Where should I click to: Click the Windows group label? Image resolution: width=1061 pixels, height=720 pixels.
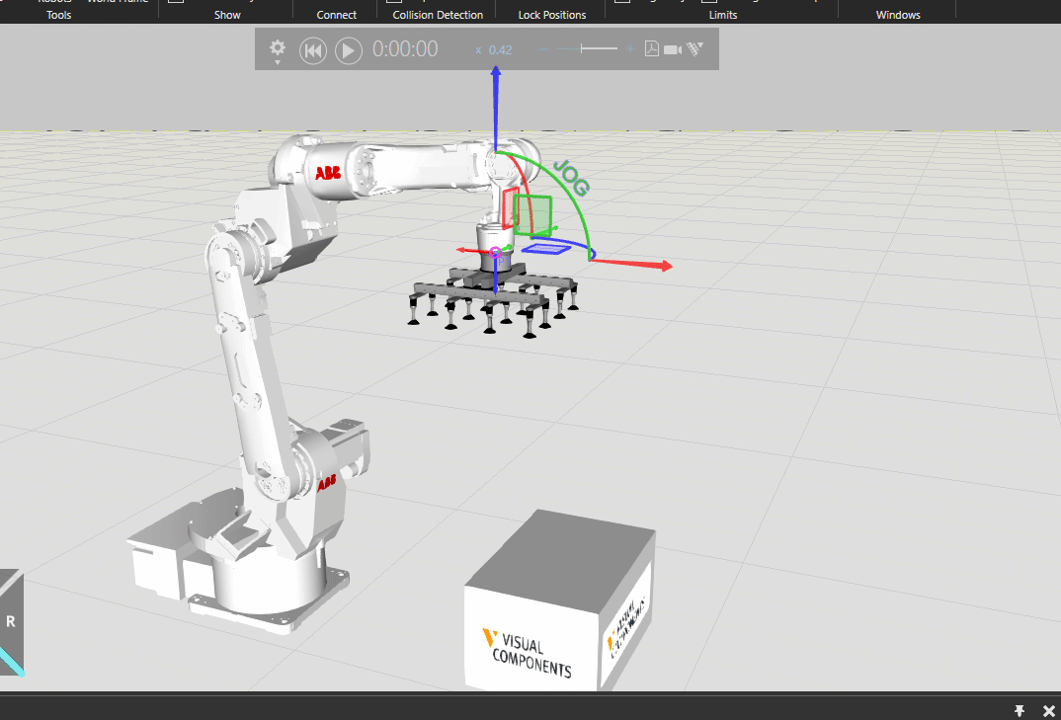(x=898, y=15)
